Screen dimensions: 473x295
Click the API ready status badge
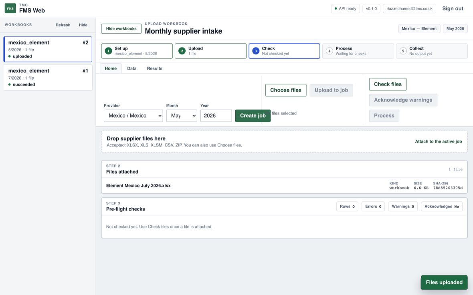(346, 8)
